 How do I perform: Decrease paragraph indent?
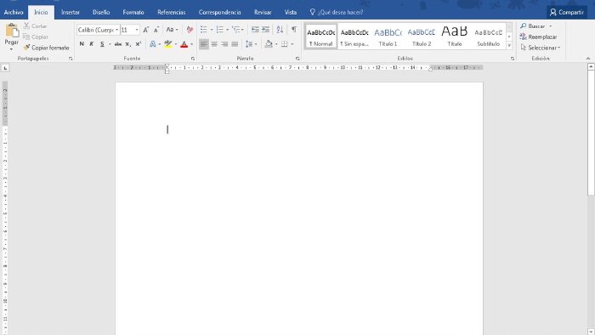point(255,30)
